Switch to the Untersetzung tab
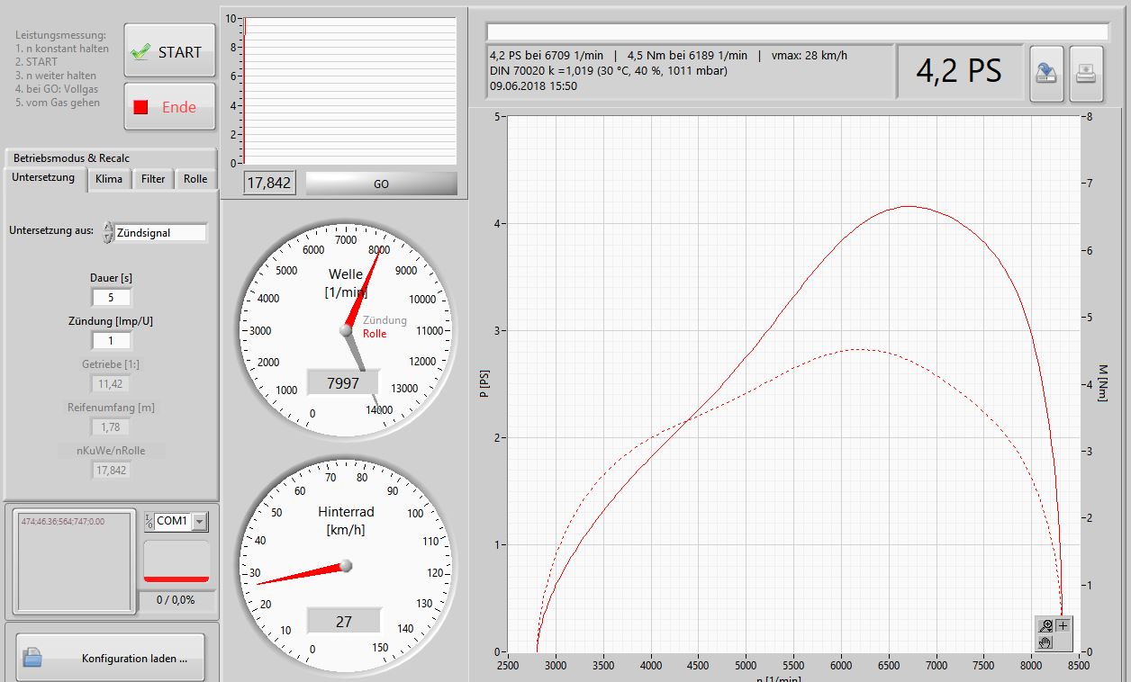Screen dimensions: 1131x682 click(x=43, y=177)
